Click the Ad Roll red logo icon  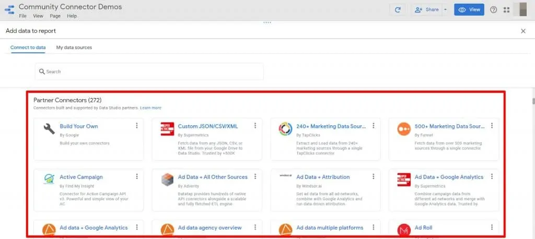click(404, 230)
